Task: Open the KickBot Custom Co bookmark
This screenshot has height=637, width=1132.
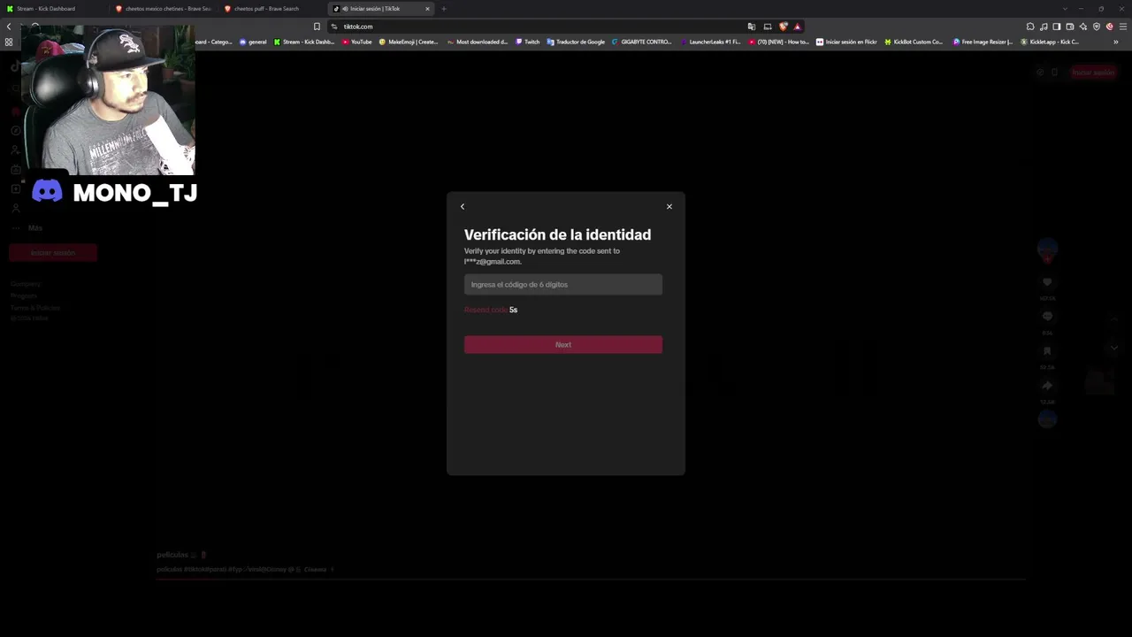Action: (914, 42)
